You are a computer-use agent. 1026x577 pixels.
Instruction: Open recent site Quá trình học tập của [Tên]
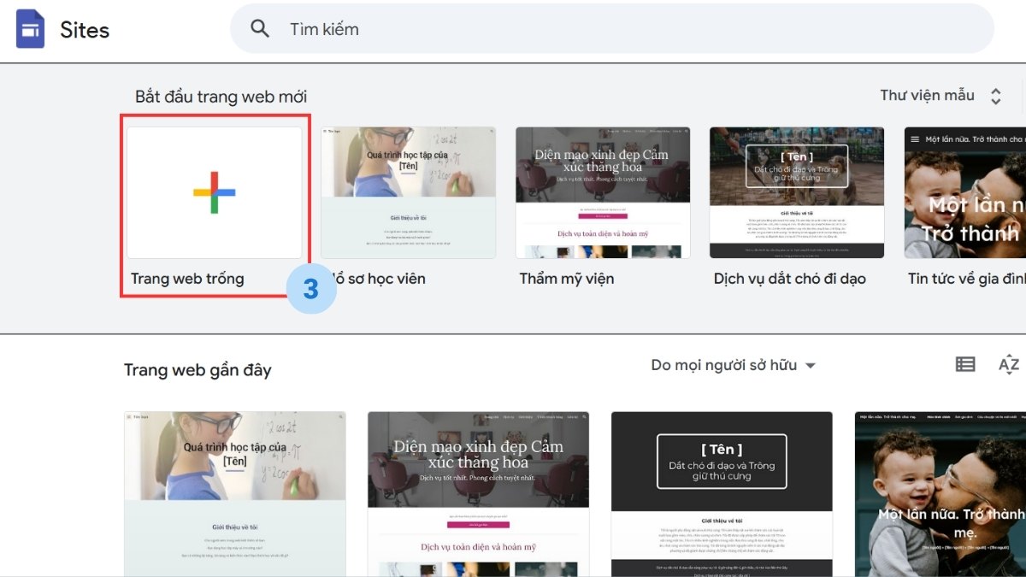(235, 494)
